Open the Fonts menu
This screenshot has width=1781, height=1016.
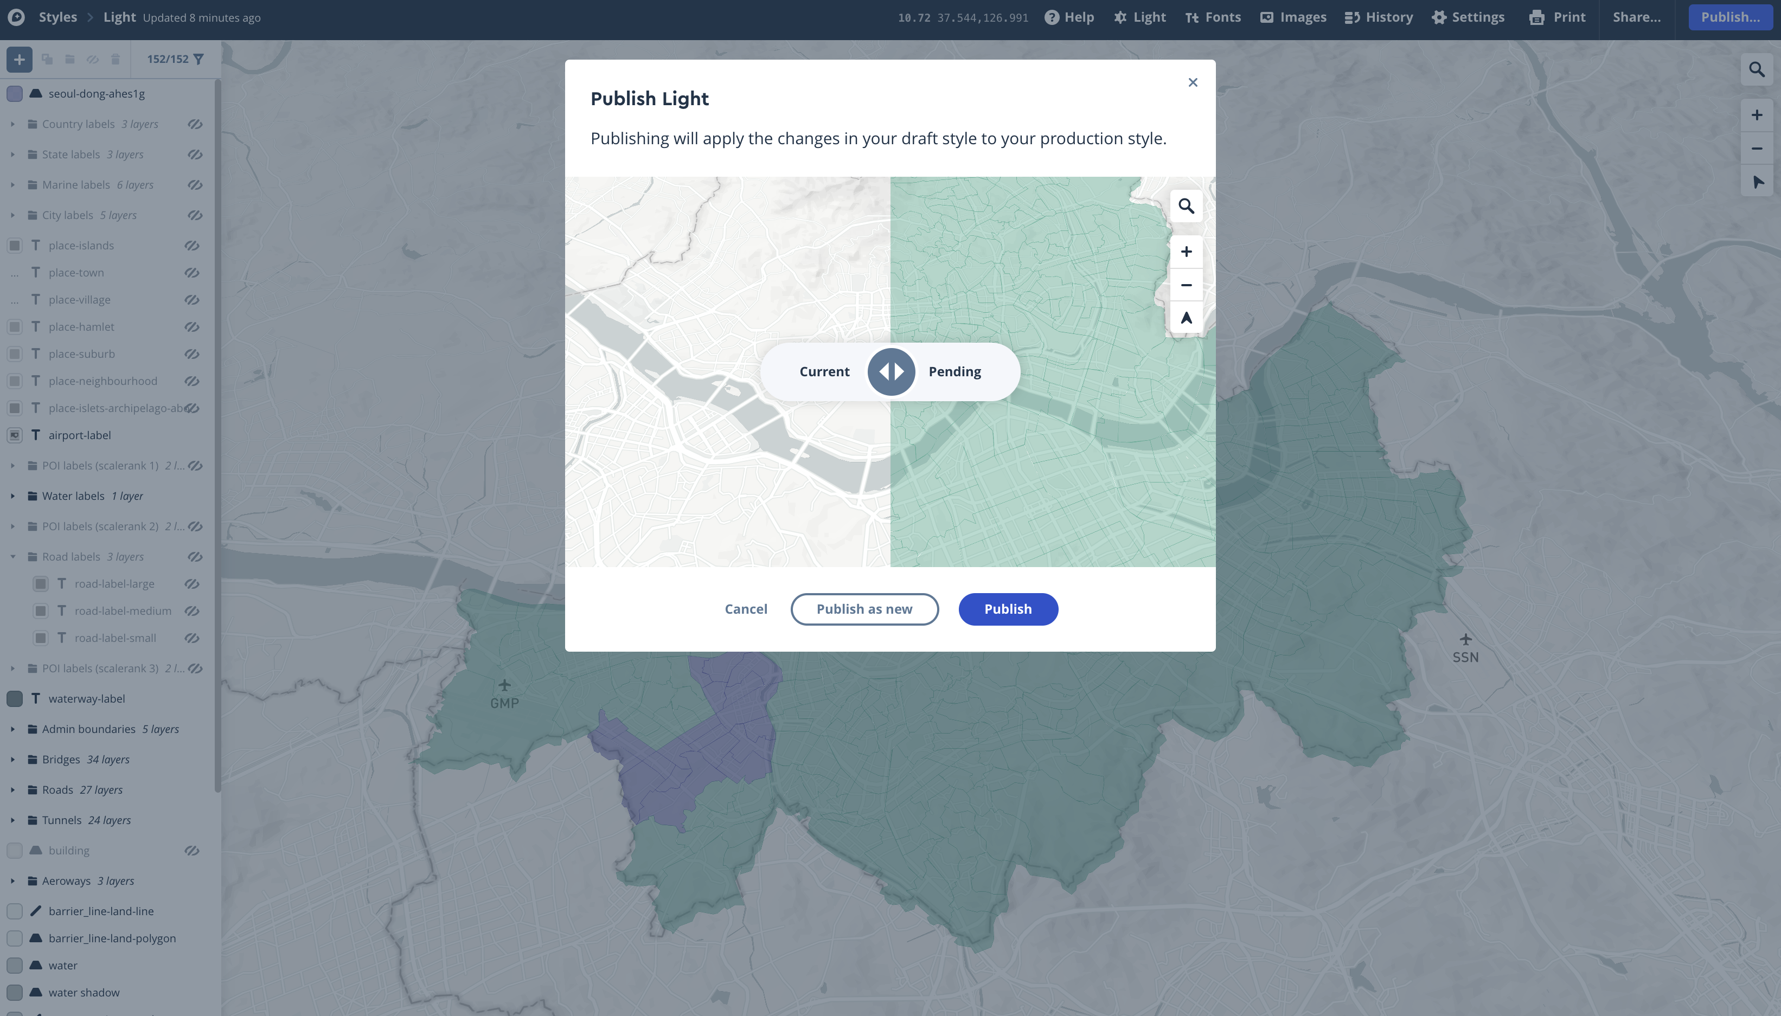[1213, 17]
